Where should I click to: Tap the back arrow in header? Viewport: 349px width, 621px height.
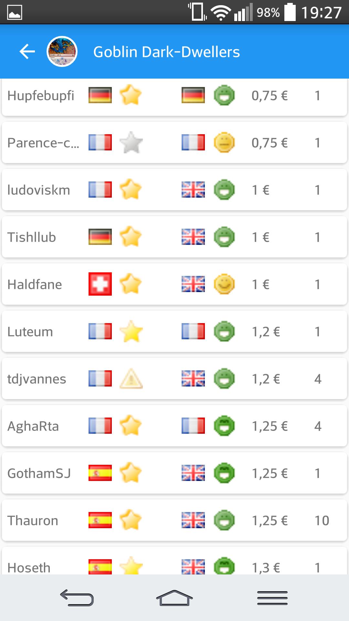pos(27,52)
